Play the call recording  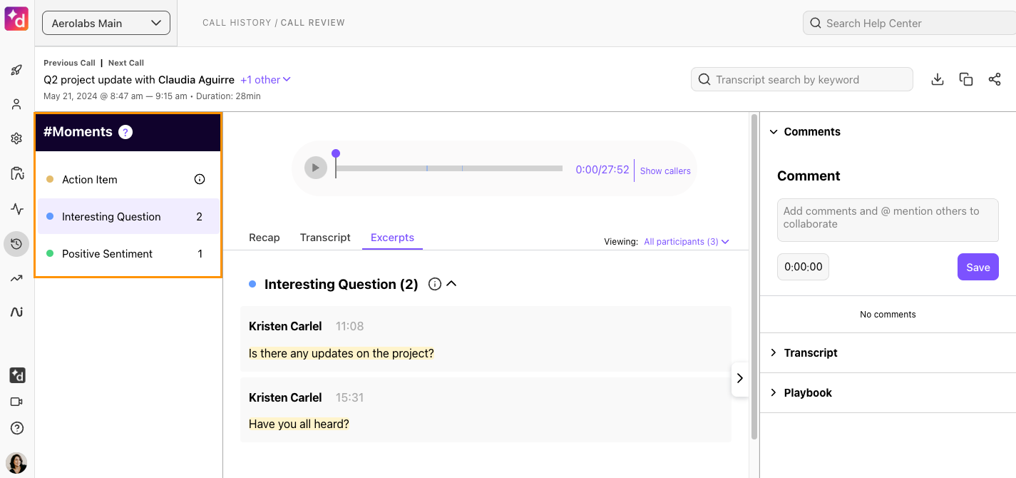pos(315,168)
